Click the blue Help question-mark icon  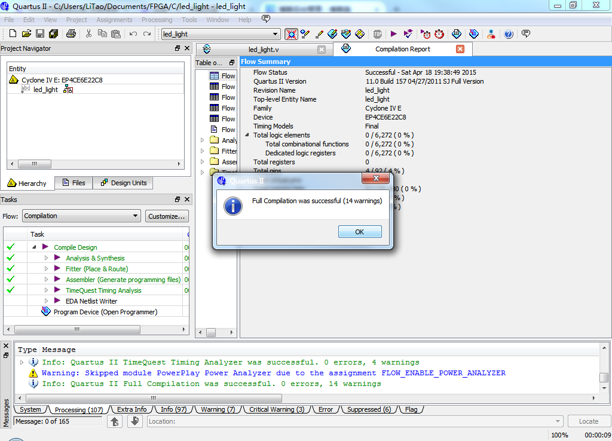(508, 34)
